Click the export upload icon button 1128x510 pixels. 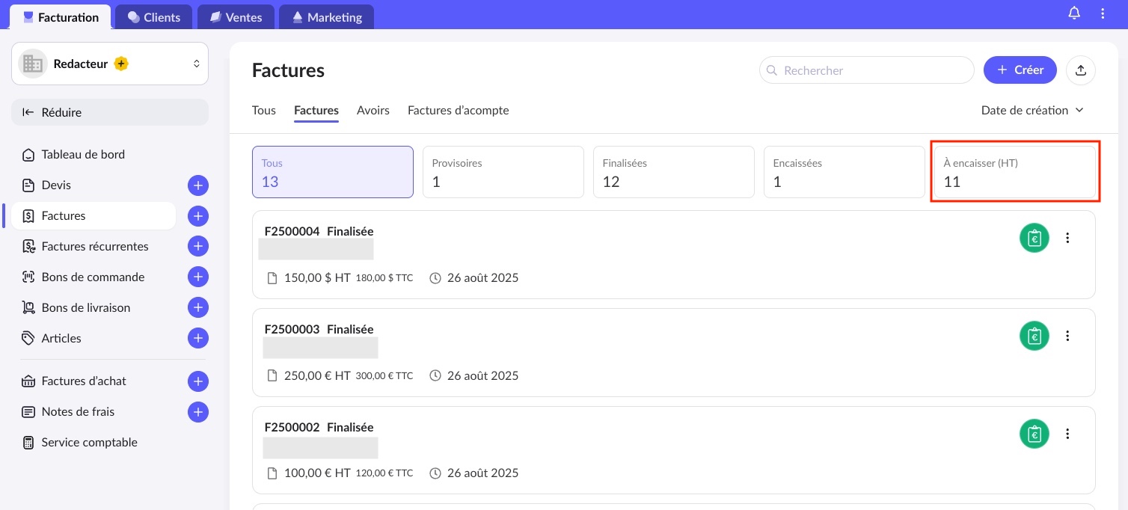pyautogui.click(x=1080, y=70)
